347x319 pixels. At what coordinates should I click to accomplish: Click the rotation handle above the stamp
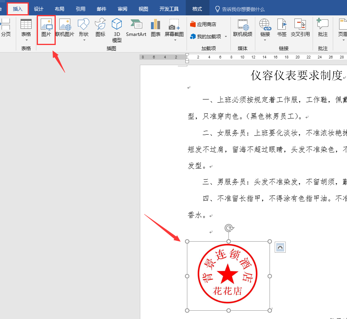click(229, 228)
